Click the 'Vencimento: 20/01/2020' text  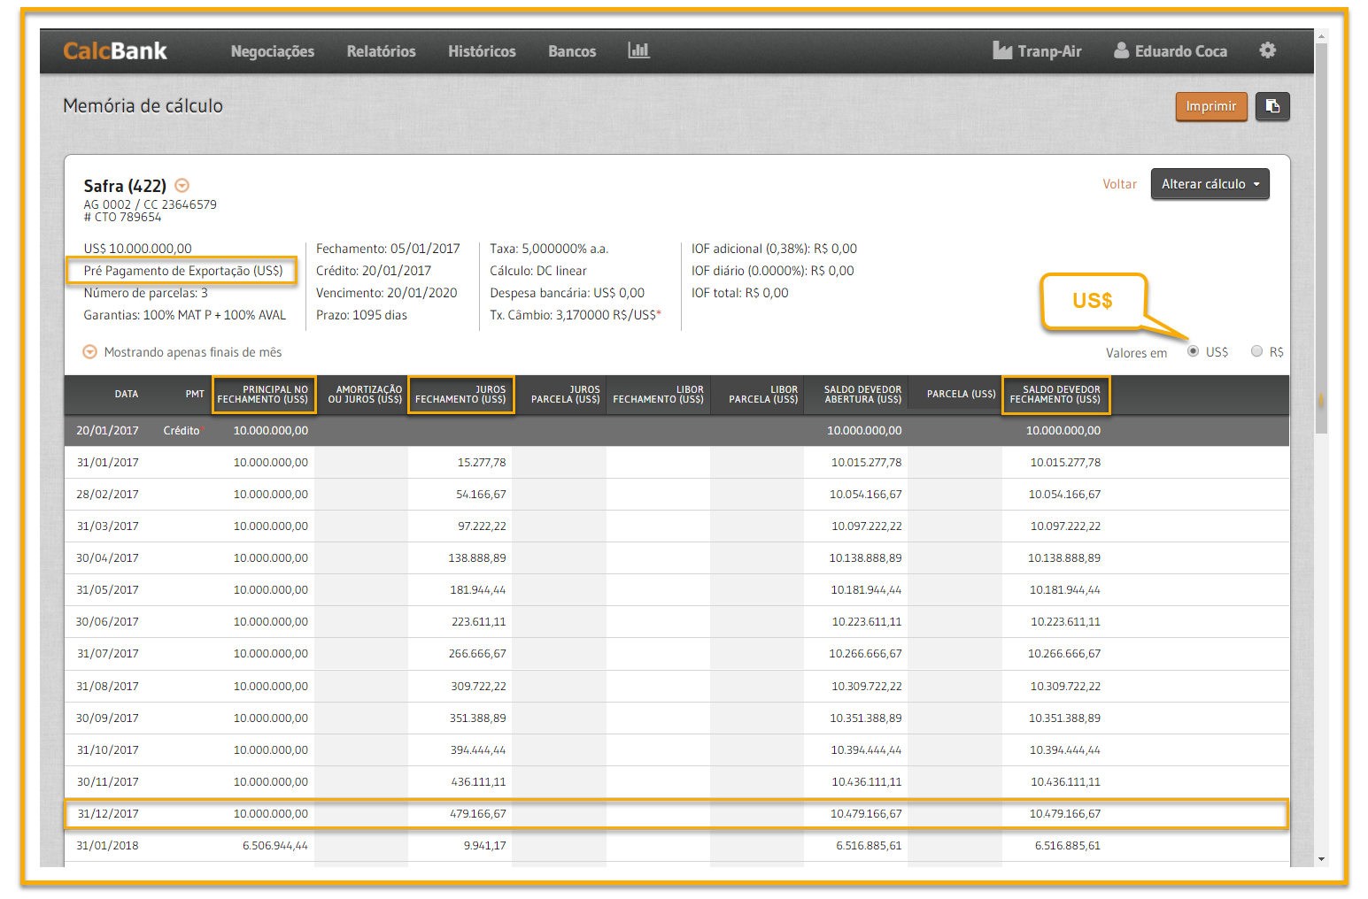click(387, 293)
